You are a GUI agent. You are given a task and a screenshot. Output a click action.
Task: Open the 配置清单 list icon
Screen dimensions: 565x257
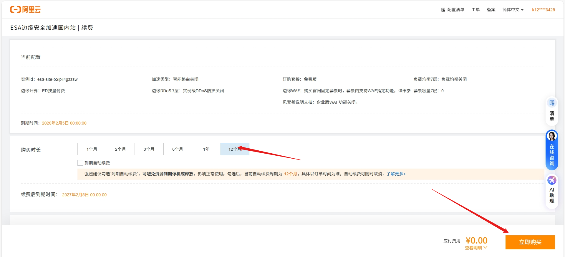[443, 10]
